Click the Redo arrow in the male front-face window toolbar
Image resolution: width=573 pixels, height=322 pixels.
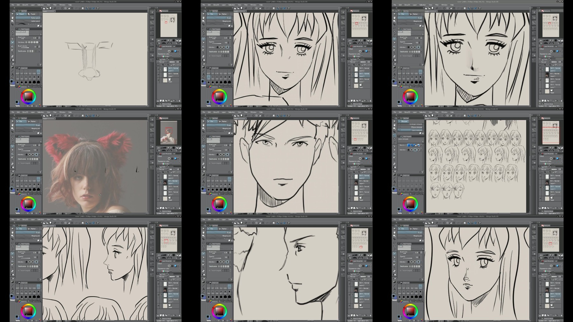tap(249, 116)
